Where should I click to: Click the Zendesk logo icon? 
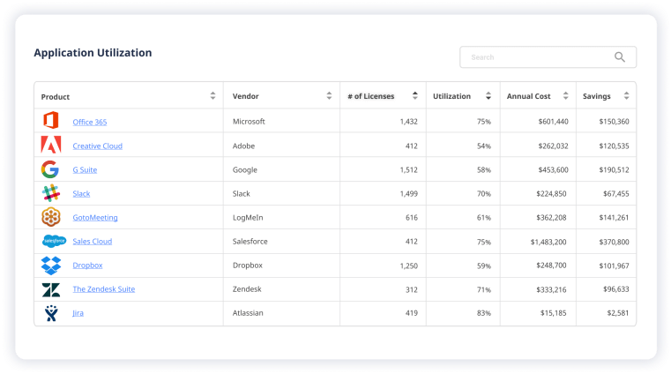pos(50,288)
